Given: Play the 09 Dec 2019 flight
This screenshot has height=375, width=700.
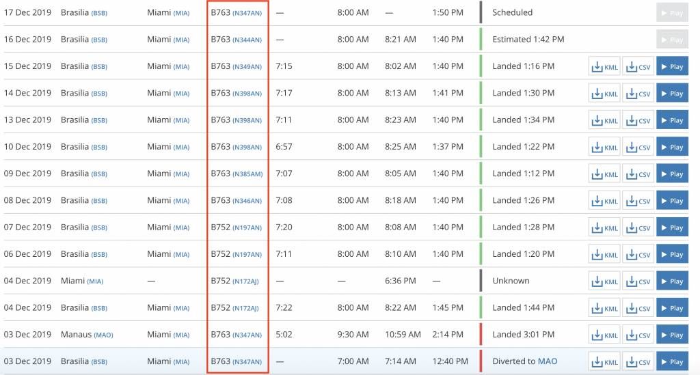Looking at the screenshot, I should click(673, 173).
